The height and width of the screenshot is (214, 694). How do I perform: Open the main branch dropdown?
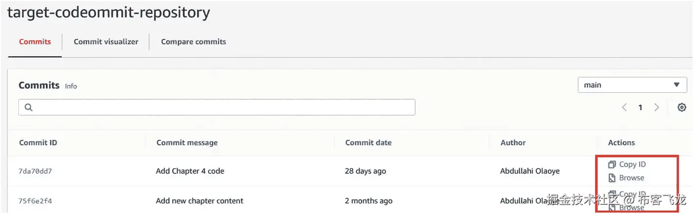631,85
